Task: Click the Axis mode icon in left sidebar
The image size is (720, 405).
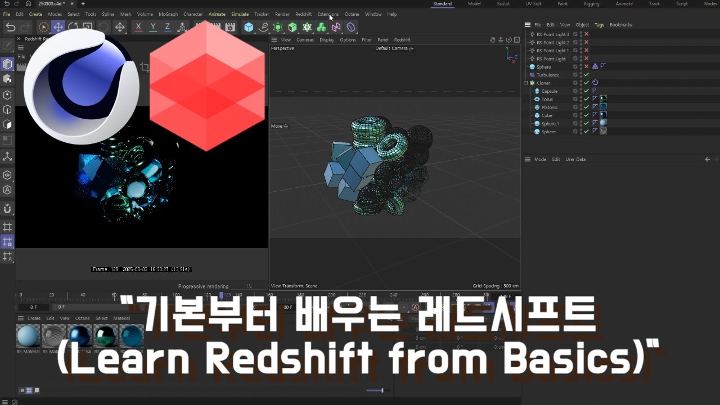Action: [x=7, y=156]
